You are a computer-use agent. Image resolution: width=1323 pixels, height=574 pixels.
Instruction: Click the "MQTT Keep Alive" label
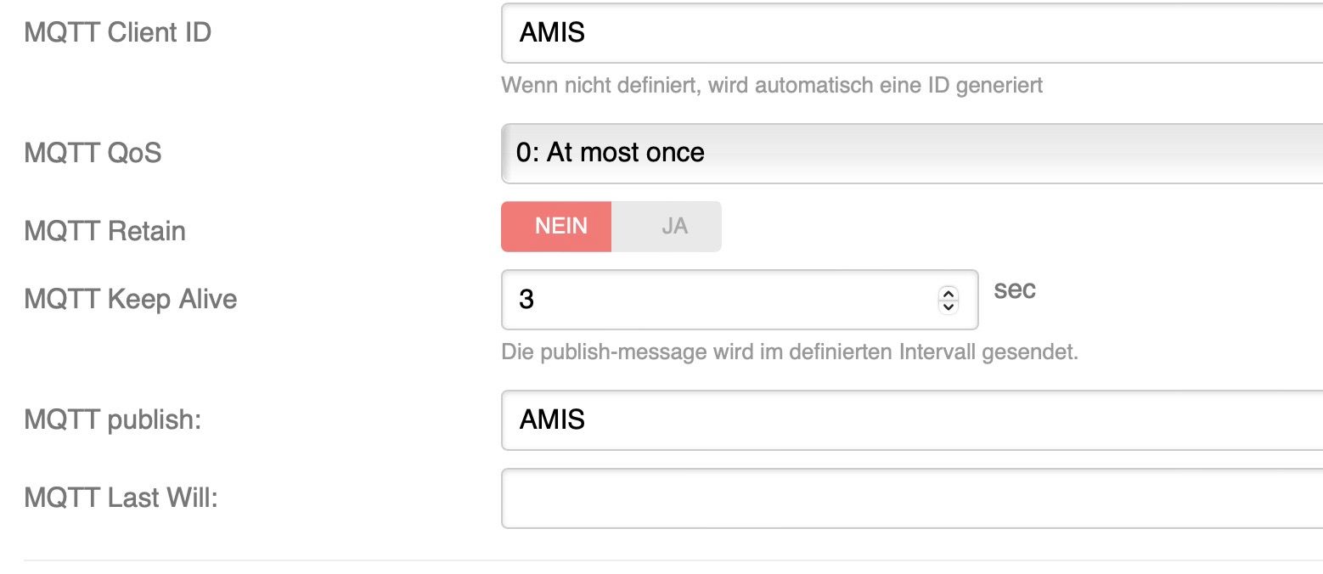(x=131, y=299)
